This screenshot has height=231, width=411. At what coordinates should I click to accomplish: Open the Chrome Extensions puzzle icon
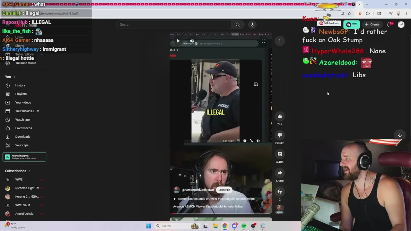click(x=368, y=13)
